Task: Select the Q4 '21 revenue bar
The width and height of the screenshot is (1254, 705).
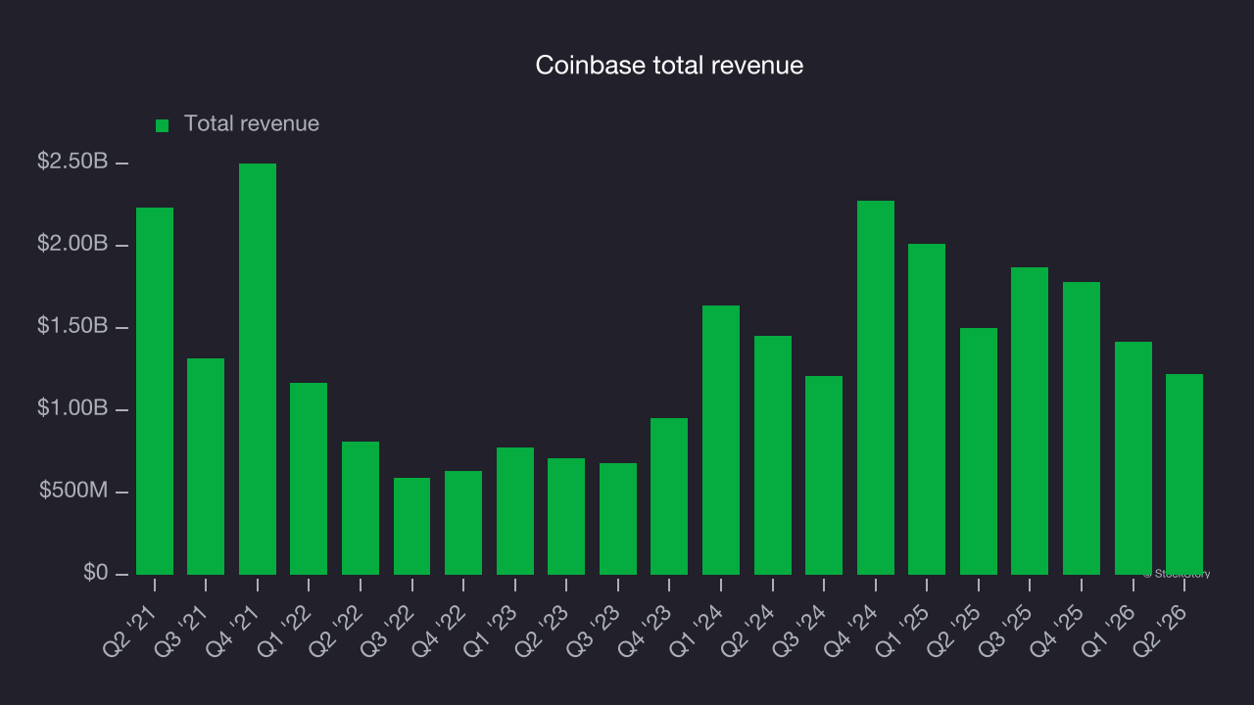Action: click(x=258, y=369)
